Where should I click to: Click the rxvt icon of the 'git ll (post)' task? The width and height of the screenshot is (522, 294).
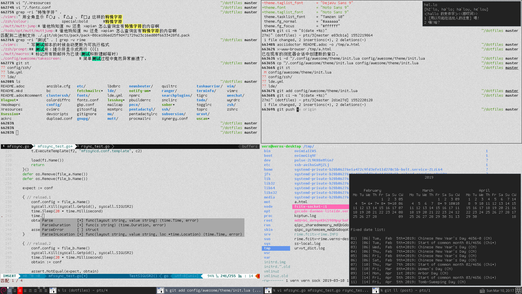(375, 290)
